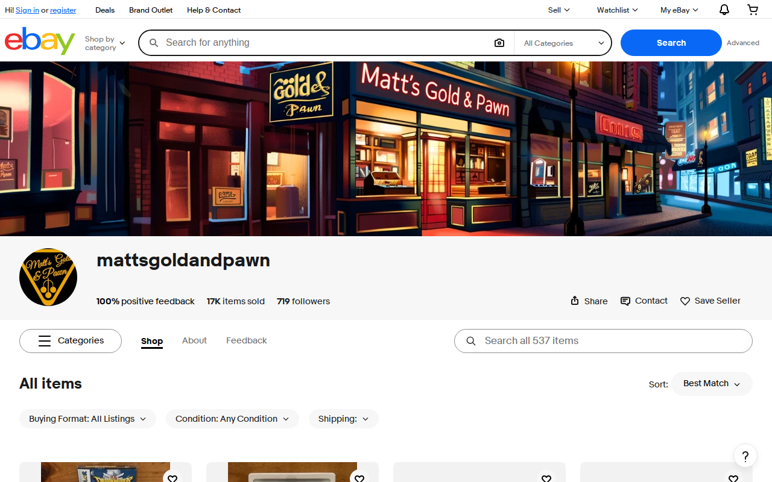Viewport: 772px width, 482px height.
Task: Expand the Buying Format: All Listings filter
Action: (x=87, y=419)
